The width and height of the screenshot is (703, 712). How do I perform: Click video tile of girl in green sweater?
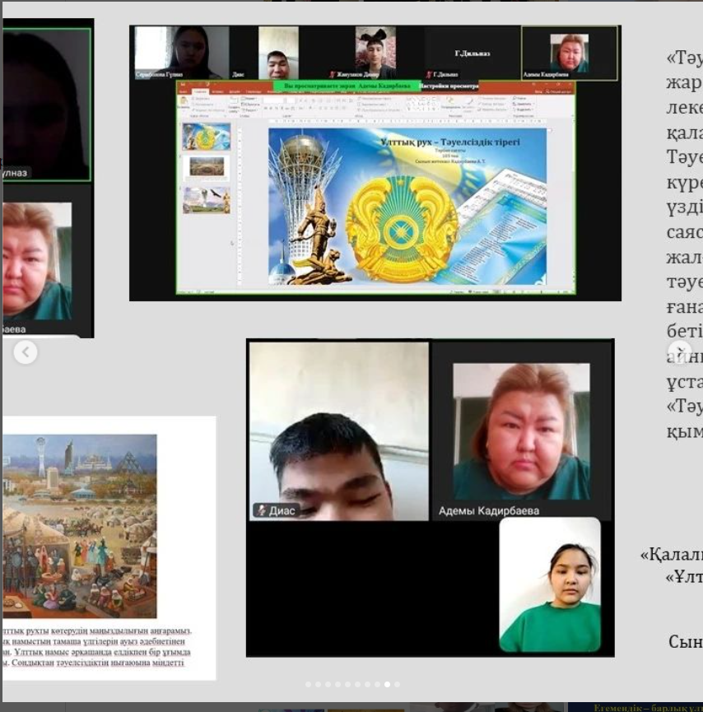(x=550, y=584)
